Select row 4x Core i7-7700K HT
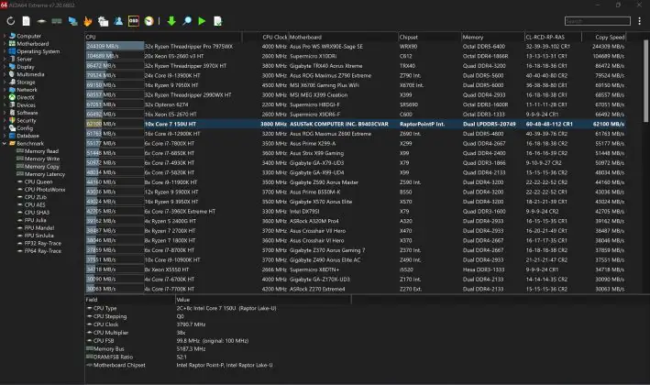This screenshot has height=385, width=650. pyautogui.click(x=356, y=289)
